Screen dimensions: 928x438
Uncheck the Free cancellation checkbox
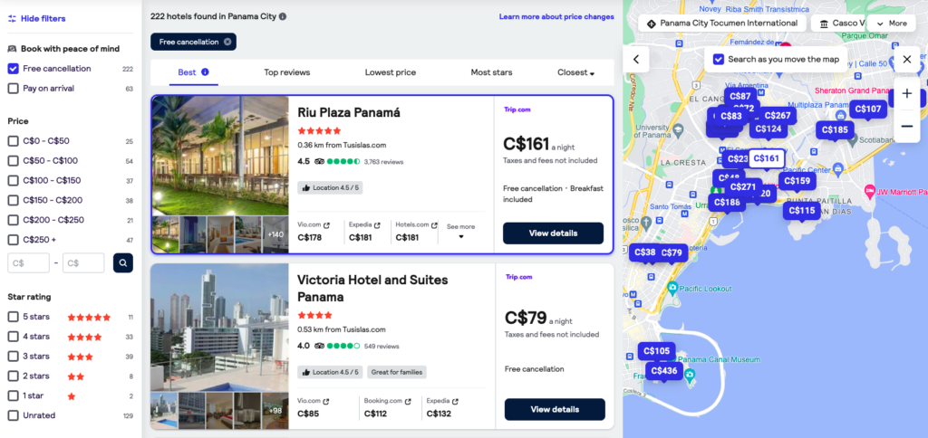13,69
